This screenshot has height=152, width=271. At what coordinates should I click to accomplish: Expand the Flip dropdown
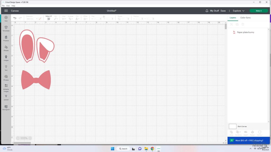(77, 19)
